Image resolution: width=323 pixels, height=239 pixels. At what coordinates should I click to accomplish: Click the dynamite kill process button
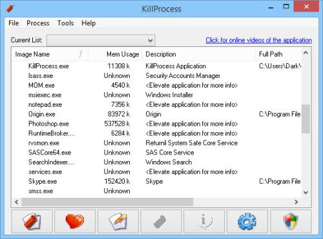click(32, 222)
